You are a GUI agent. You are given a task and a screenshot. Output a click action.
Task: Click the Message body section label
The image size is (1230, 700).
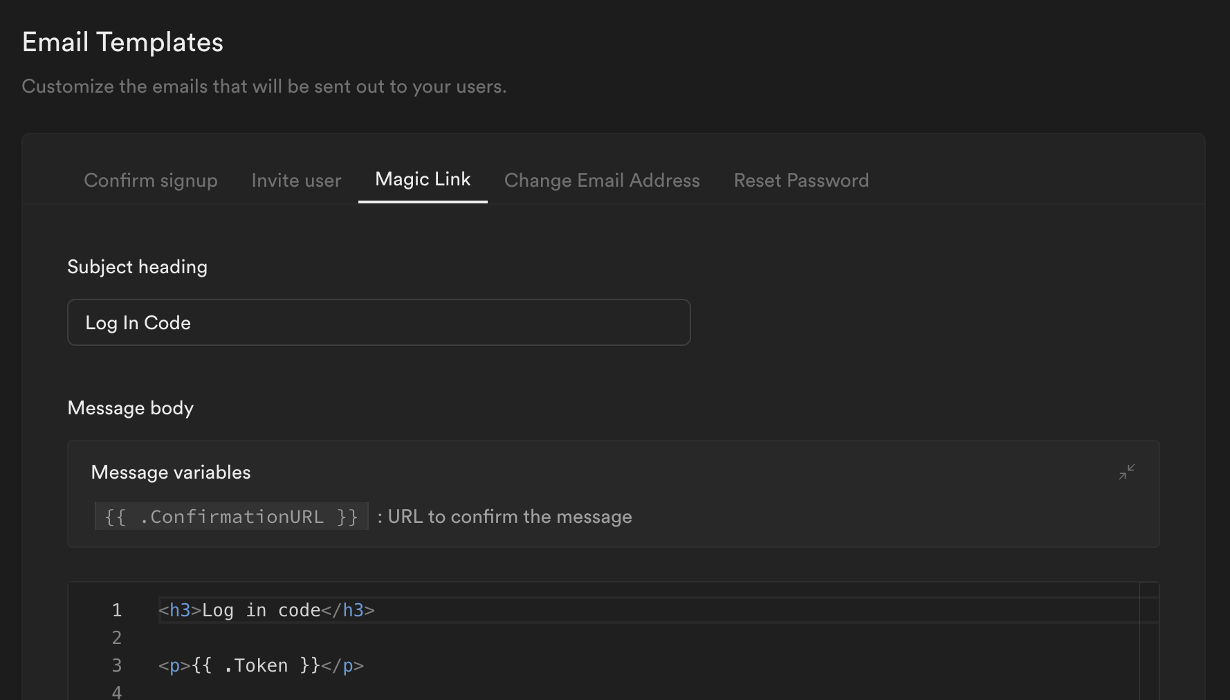[130, 408]
